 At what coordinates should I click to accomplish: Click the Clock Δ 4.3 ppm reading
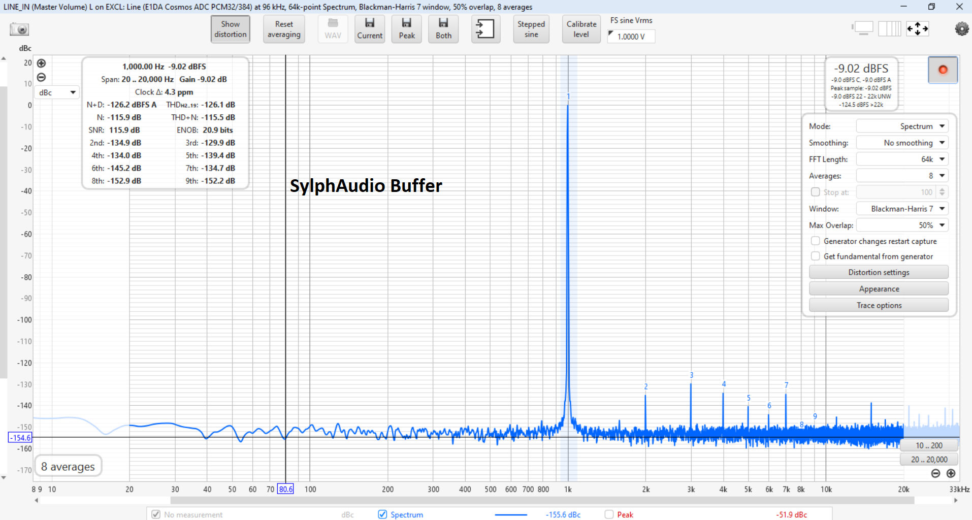point(164,92)
